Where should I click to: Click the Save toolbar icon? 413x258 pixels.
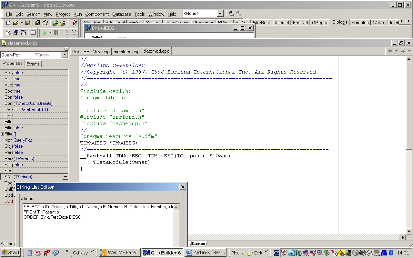(28, 23)
